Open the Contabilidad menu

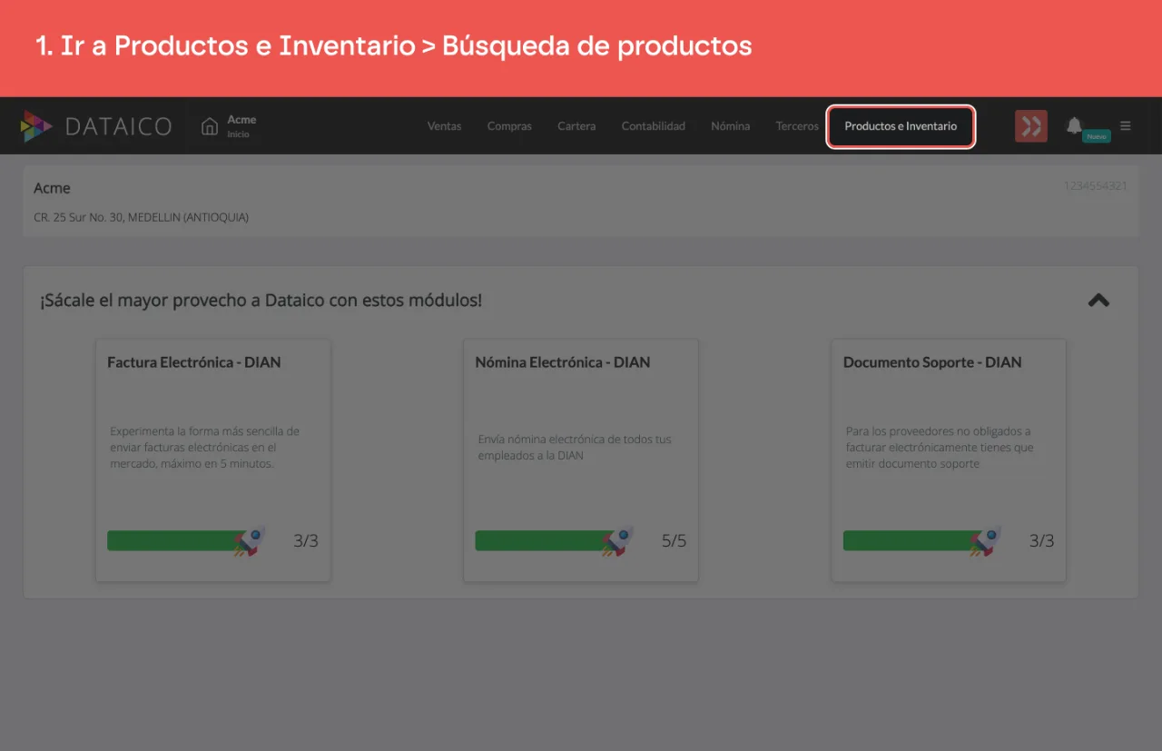click(654, 126)
